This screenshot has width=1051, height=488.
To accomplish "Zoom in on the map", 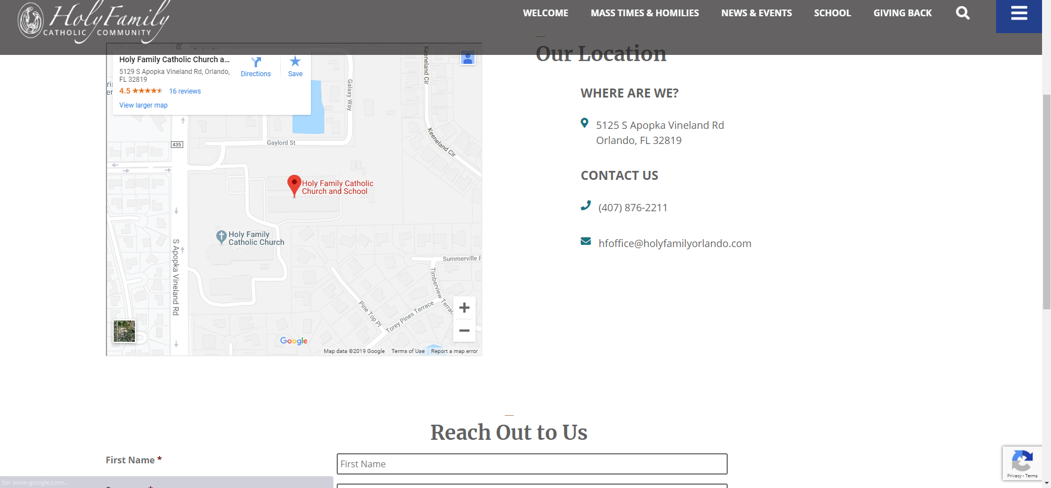I will (464, 308).
